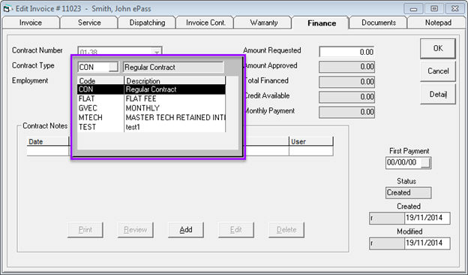Click the Edit button under Contract Notes

coord(235,230)
